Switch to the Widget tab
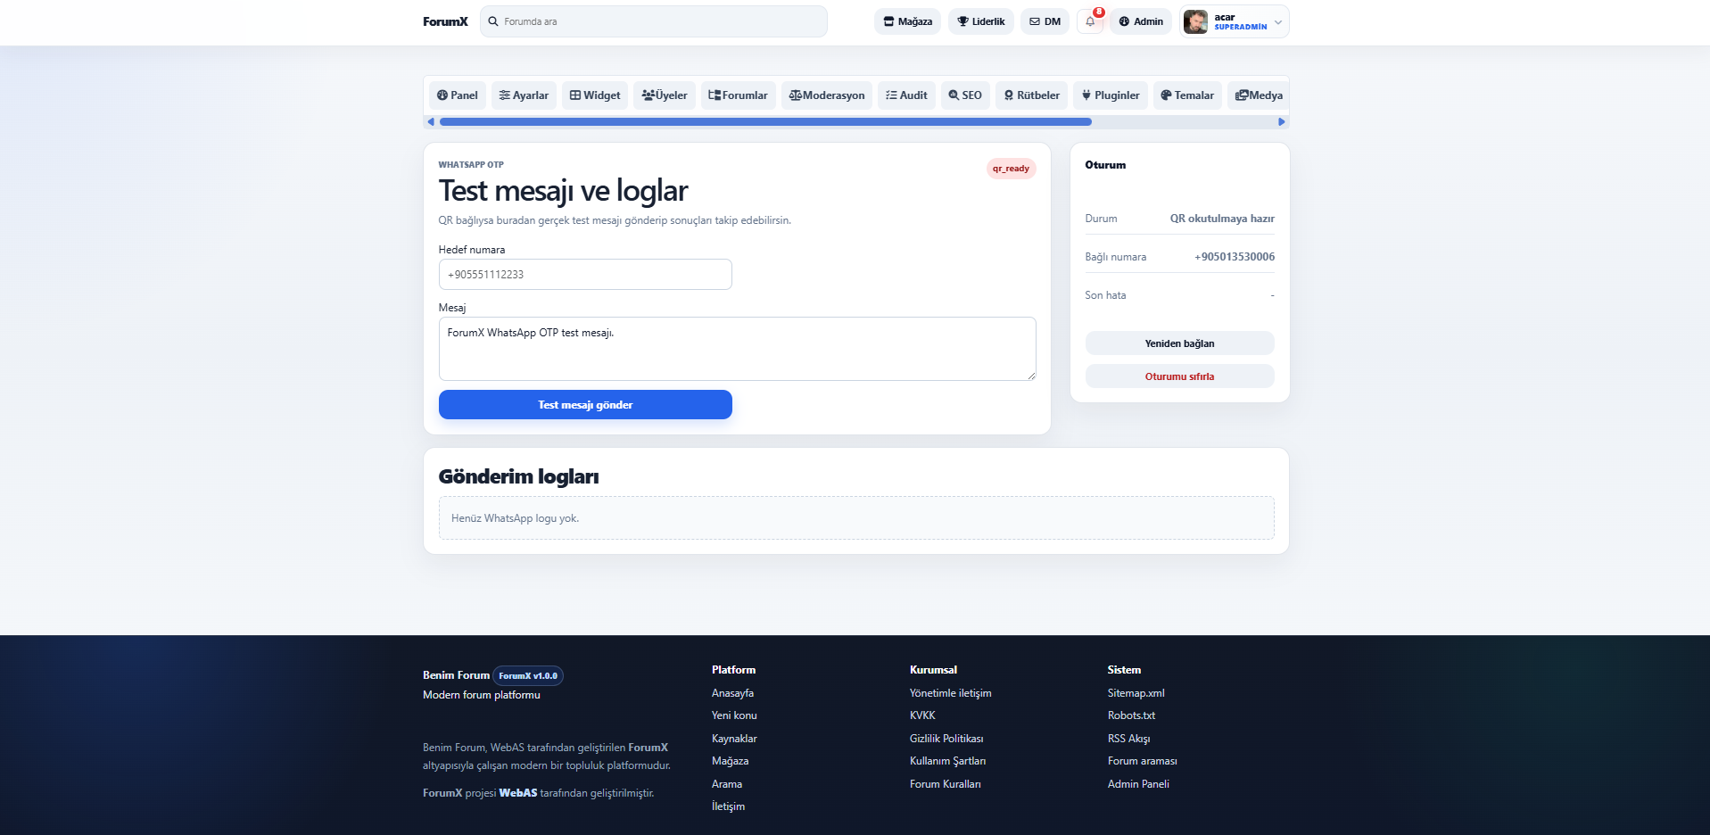1710x835 pixels. pyautogui.click(x=595, y=95)
